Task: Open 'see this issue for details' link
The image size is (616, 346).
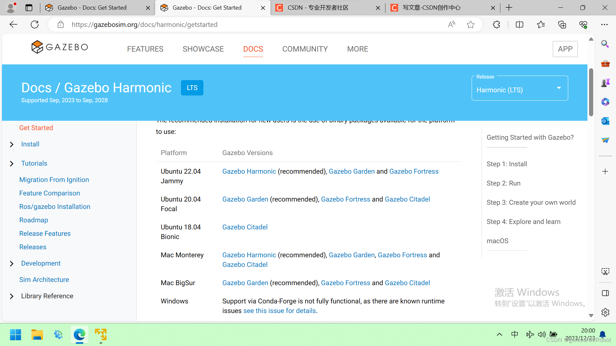Action: point(279,311)
